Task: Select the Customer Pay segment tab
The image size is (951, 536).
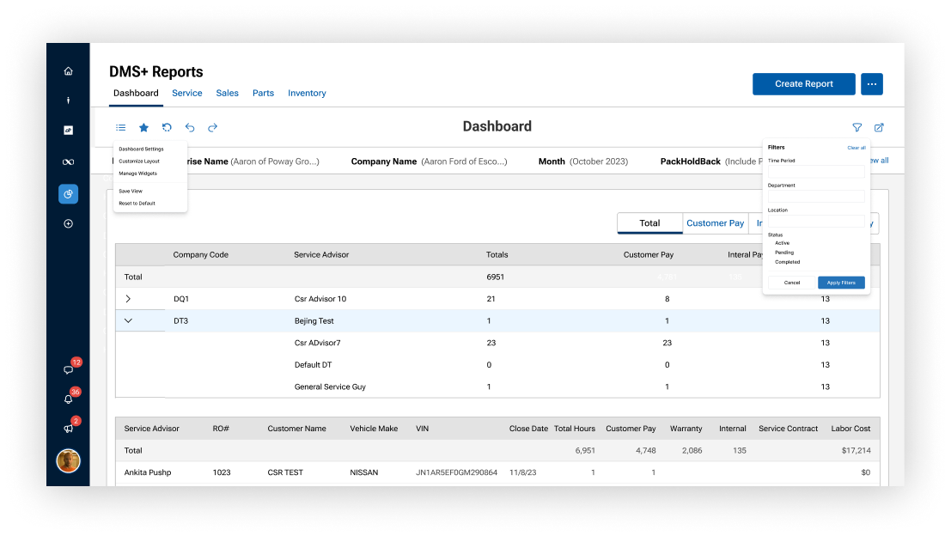Action: tap(715, 223)
